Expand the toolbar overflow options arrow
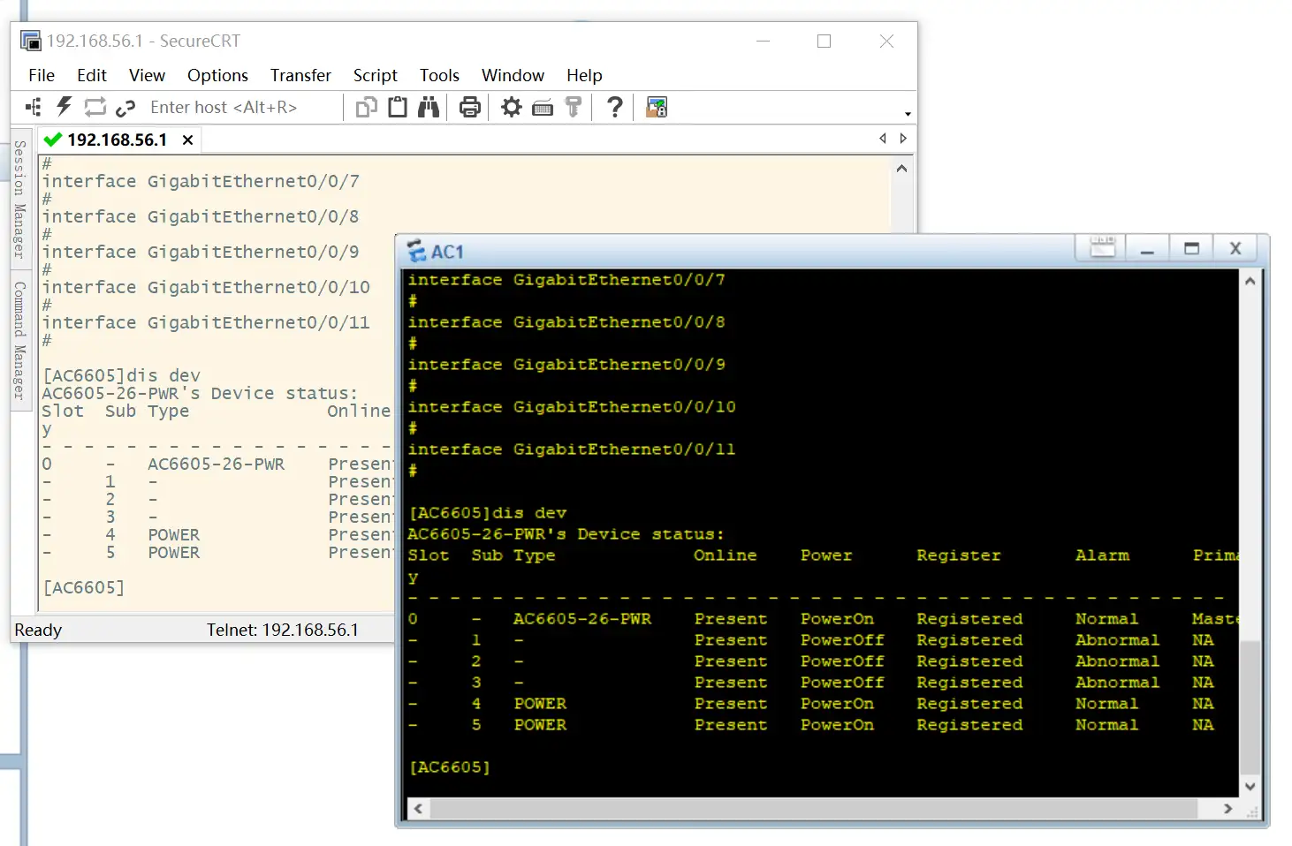1292x846 pixels. [908, 114]
